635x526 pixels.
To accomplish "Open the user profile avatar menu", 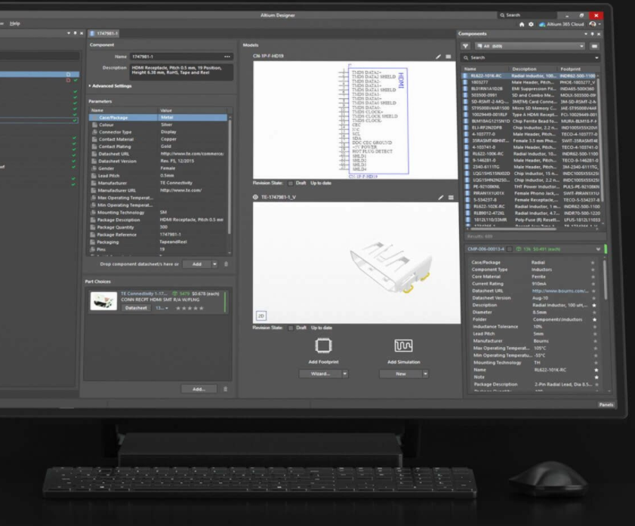I will pos(593,24).
